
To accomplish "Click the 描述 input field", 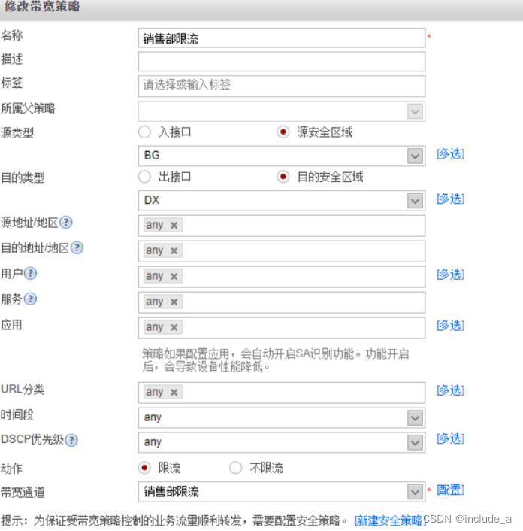I will point(282,62).
